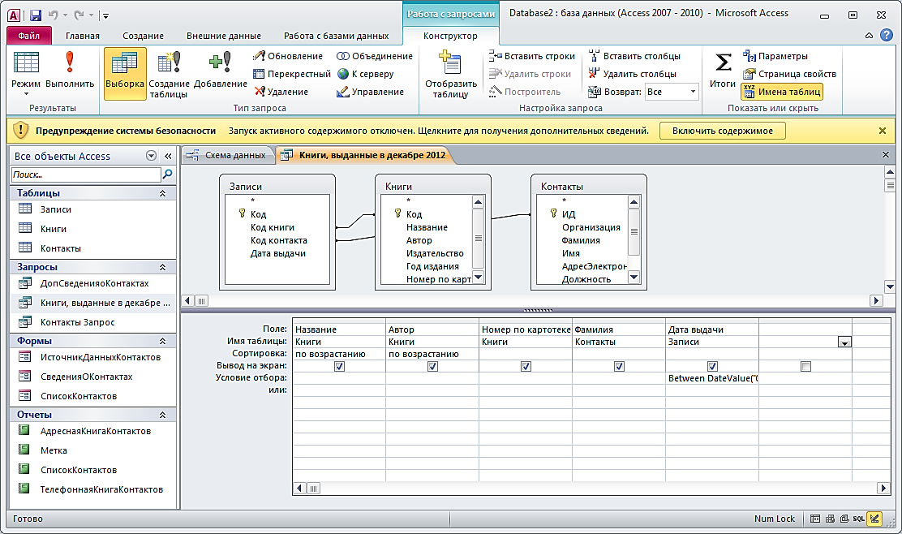Switch to Внешние данные tab
902x534 pixels.
pos(223,36)
